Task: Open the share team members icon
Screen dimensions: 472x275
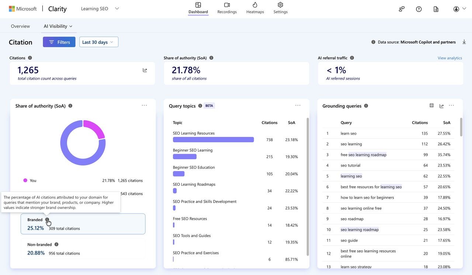Action: (x=402, y=9)
